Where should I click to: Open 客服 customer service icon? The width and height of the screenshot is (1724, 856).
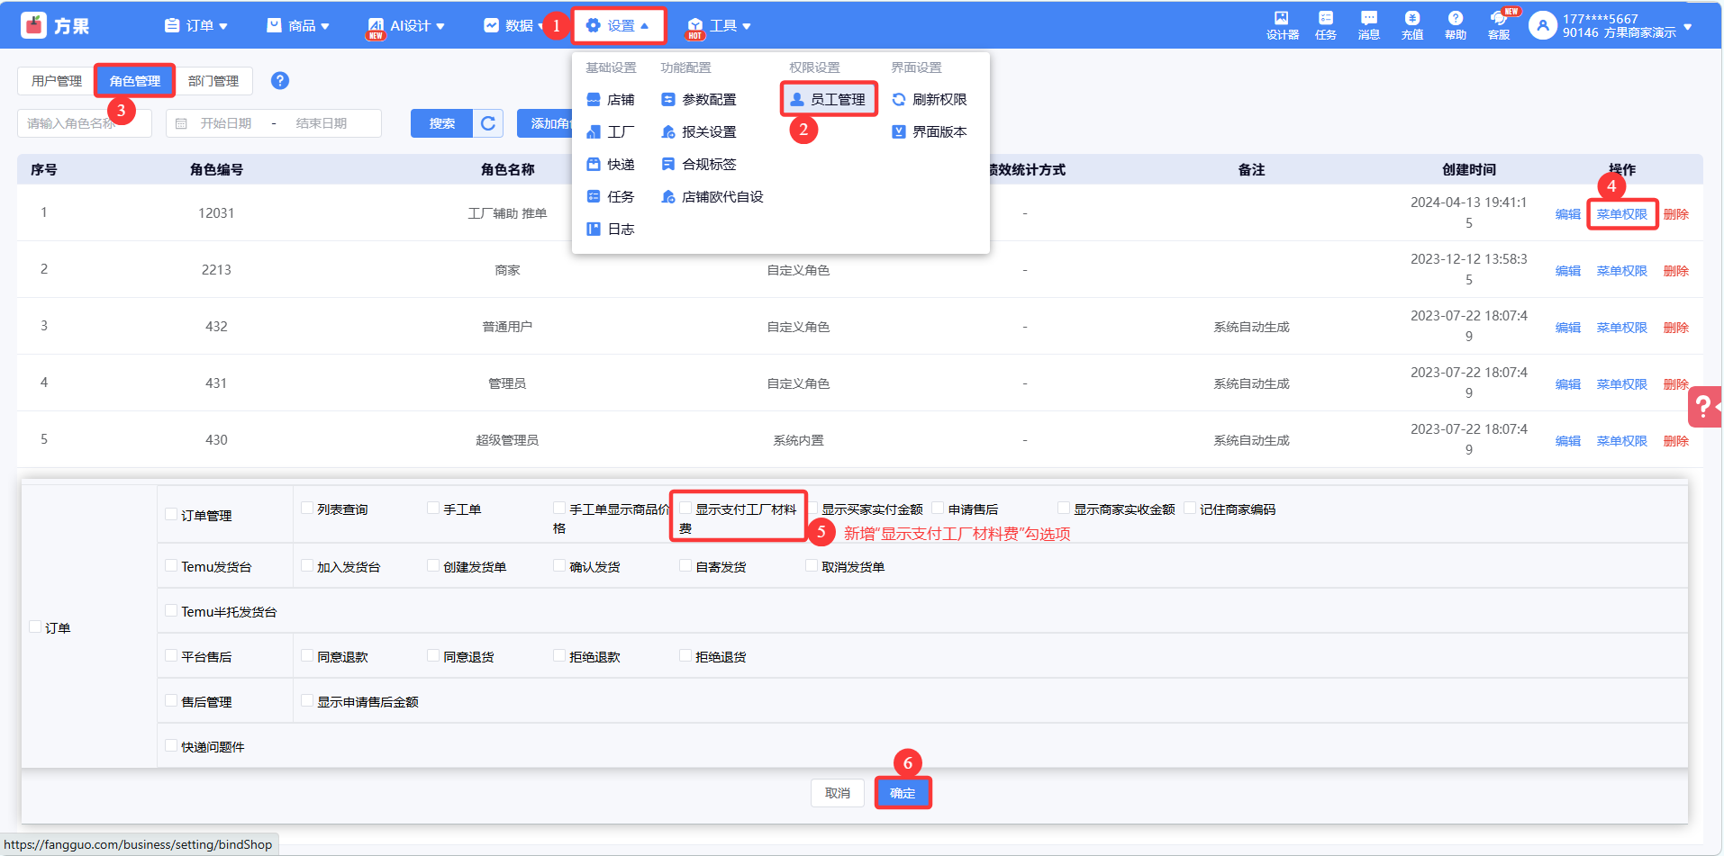point(1499,25)
